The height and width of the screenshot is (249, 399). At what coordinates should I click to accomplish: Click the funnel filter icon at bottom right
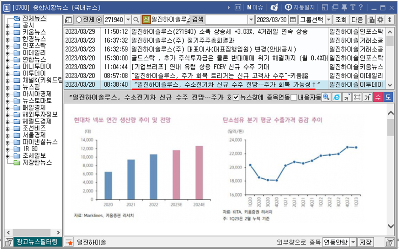pyautogui.click(x=390, y=242)
